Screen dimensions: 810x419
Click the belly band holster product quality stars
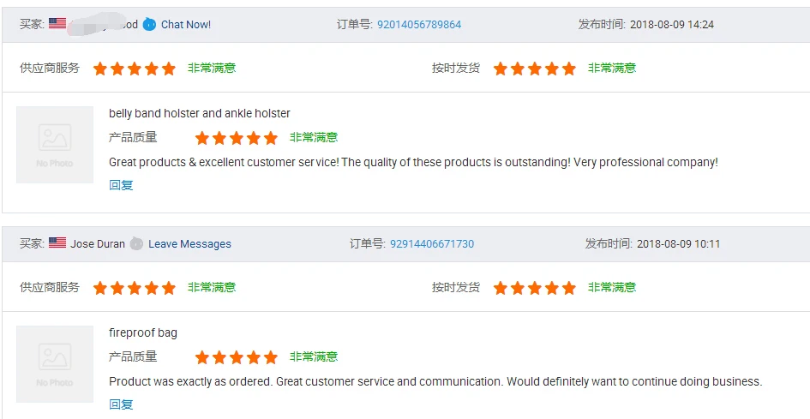coord(237,138)
